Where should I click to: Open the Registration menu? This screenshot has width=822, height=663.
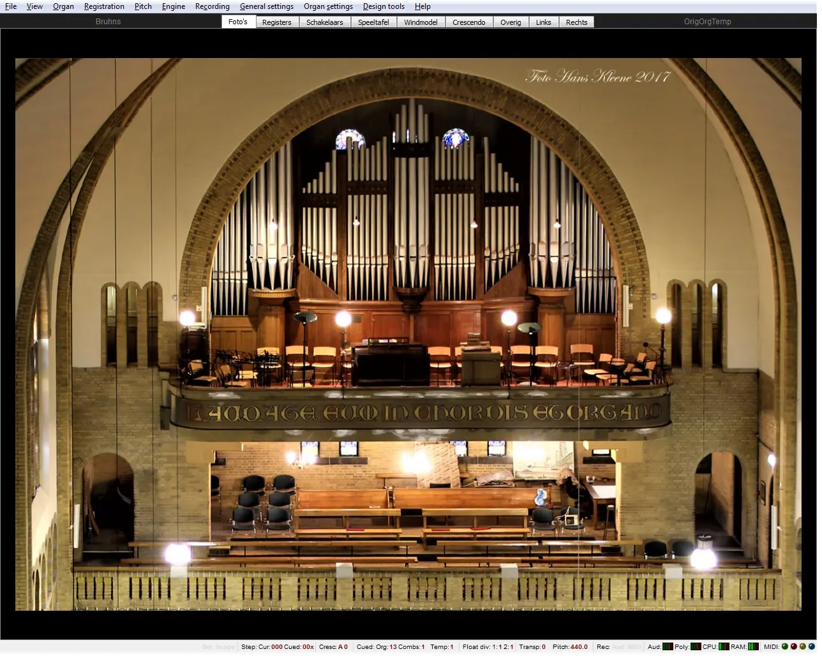(104, 6)
